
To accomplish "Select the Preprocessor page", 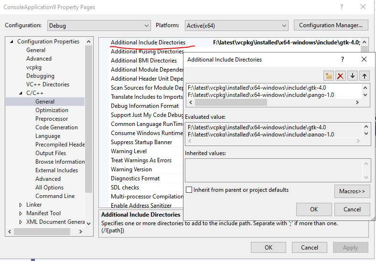I will coord(52,119).
